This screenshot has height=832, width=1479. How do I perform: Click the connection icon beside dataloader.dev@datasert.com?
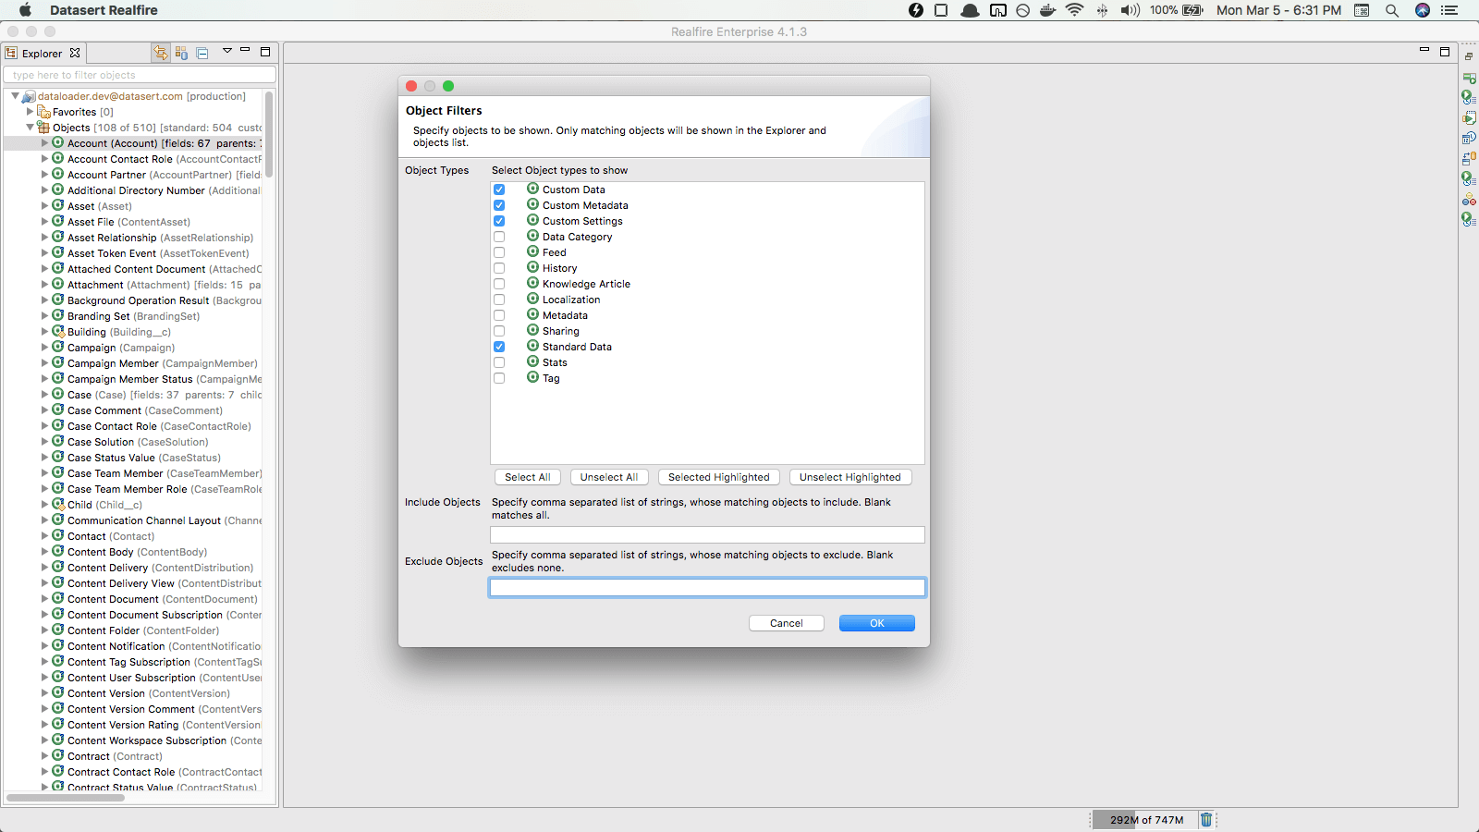pos(29,96)
